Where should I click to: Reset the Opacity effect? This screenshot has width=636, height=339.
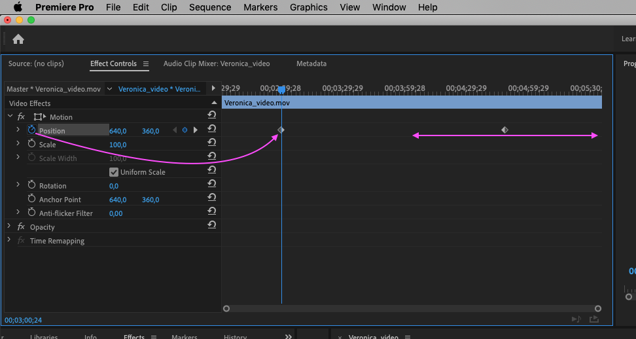coord(211,225)
